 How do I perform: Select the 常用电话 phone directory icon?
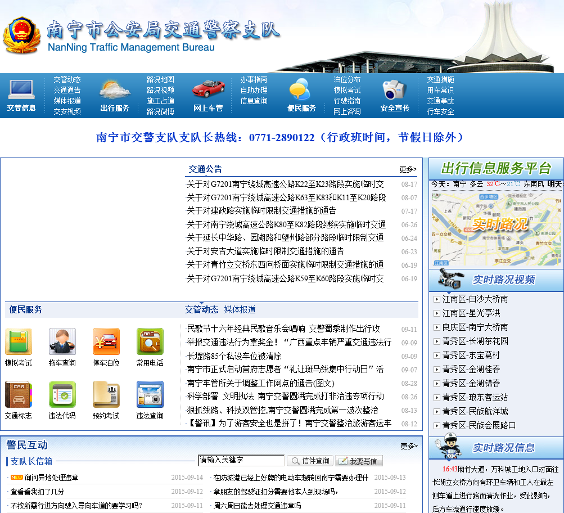150,342
